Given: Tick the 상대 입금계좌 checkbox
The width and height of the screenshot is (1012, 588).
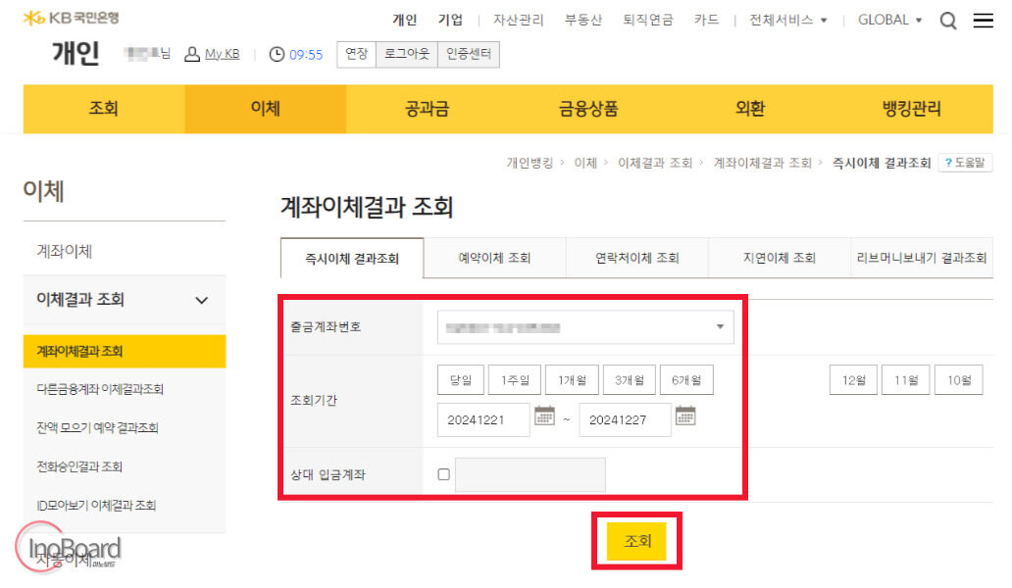Looking at the screenshot, I should [x=443, y=474].
